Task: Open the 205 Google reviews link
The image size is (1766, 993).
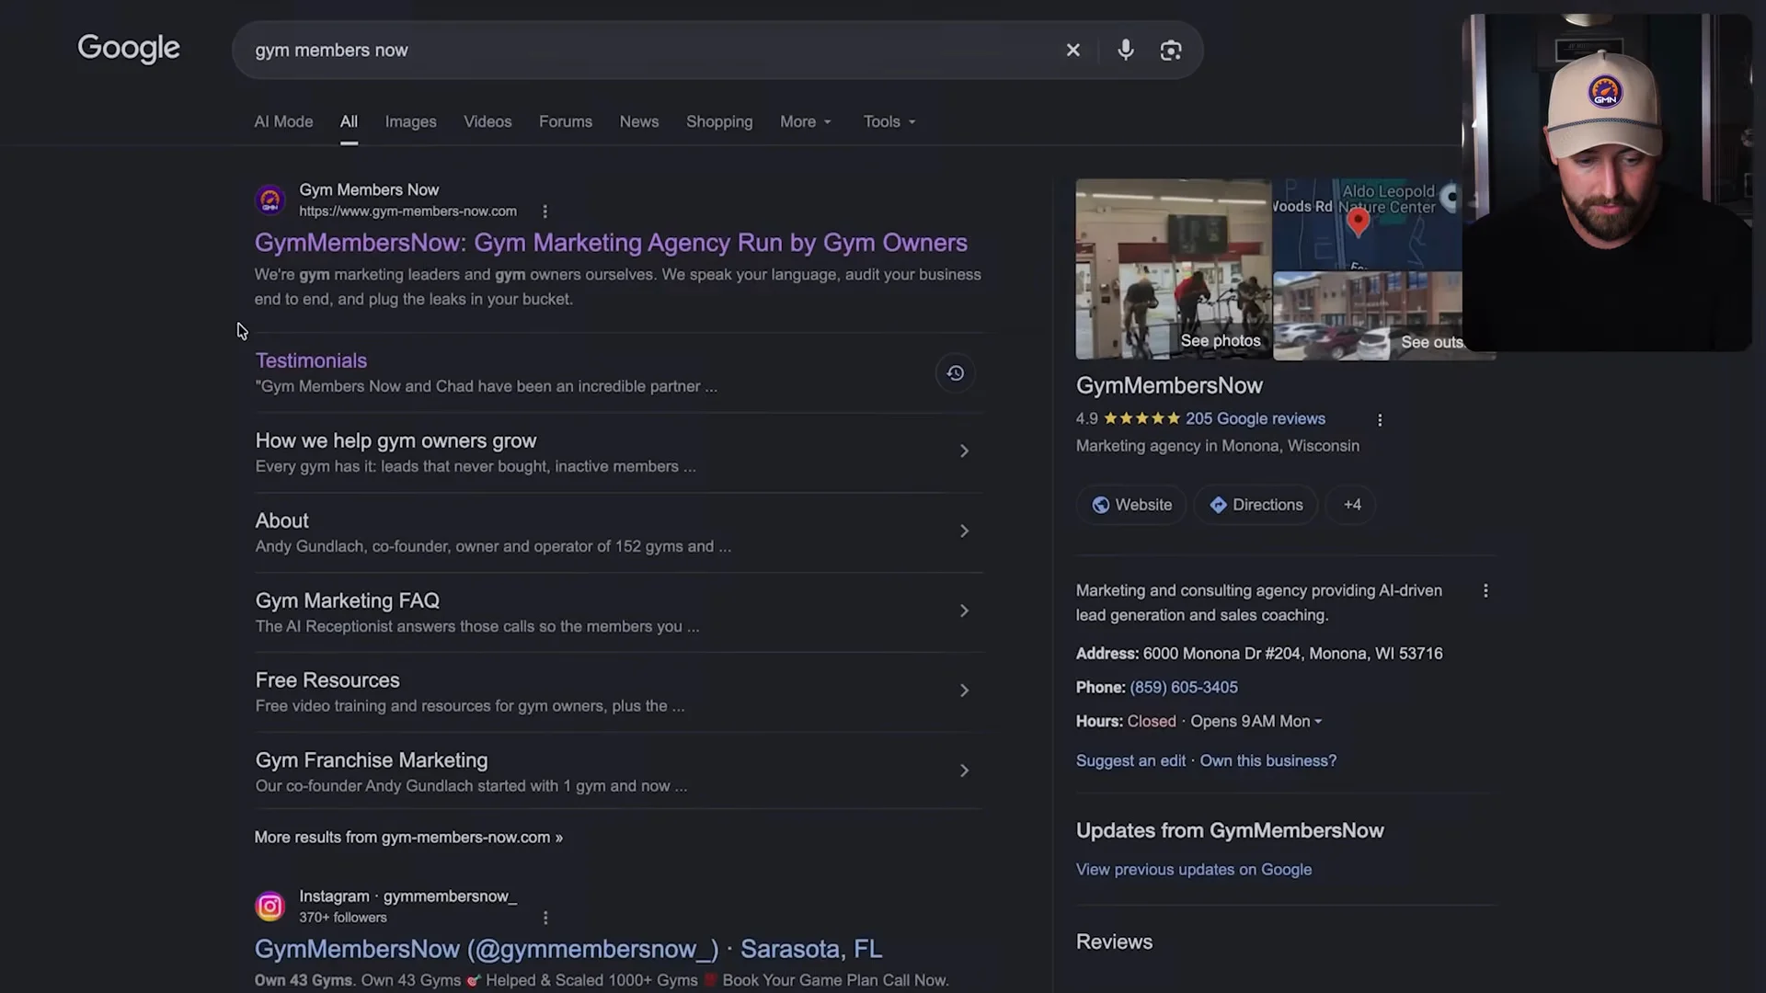Action: click(x=1255, y=419)
